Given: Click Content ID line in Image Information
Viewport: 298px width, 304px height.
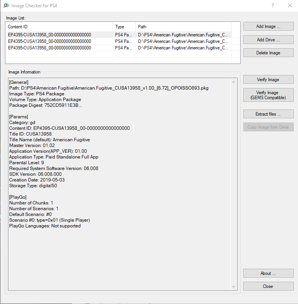Looking at the screenshot, I should pos(69,128).
